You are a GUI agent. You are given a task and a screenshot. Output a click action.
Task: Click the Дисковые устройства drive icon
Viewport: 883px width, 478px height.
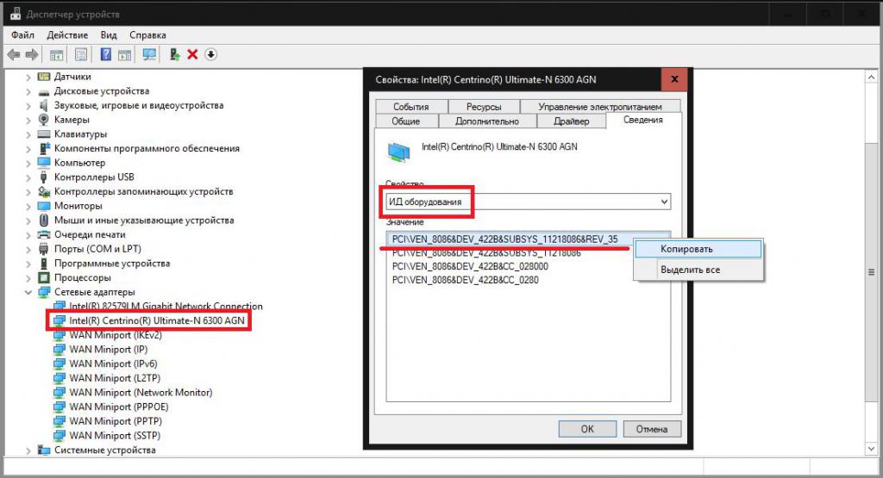click(x=44, y=91)
